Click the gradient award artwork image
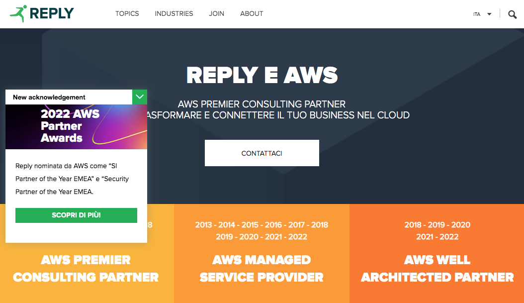 119,127
